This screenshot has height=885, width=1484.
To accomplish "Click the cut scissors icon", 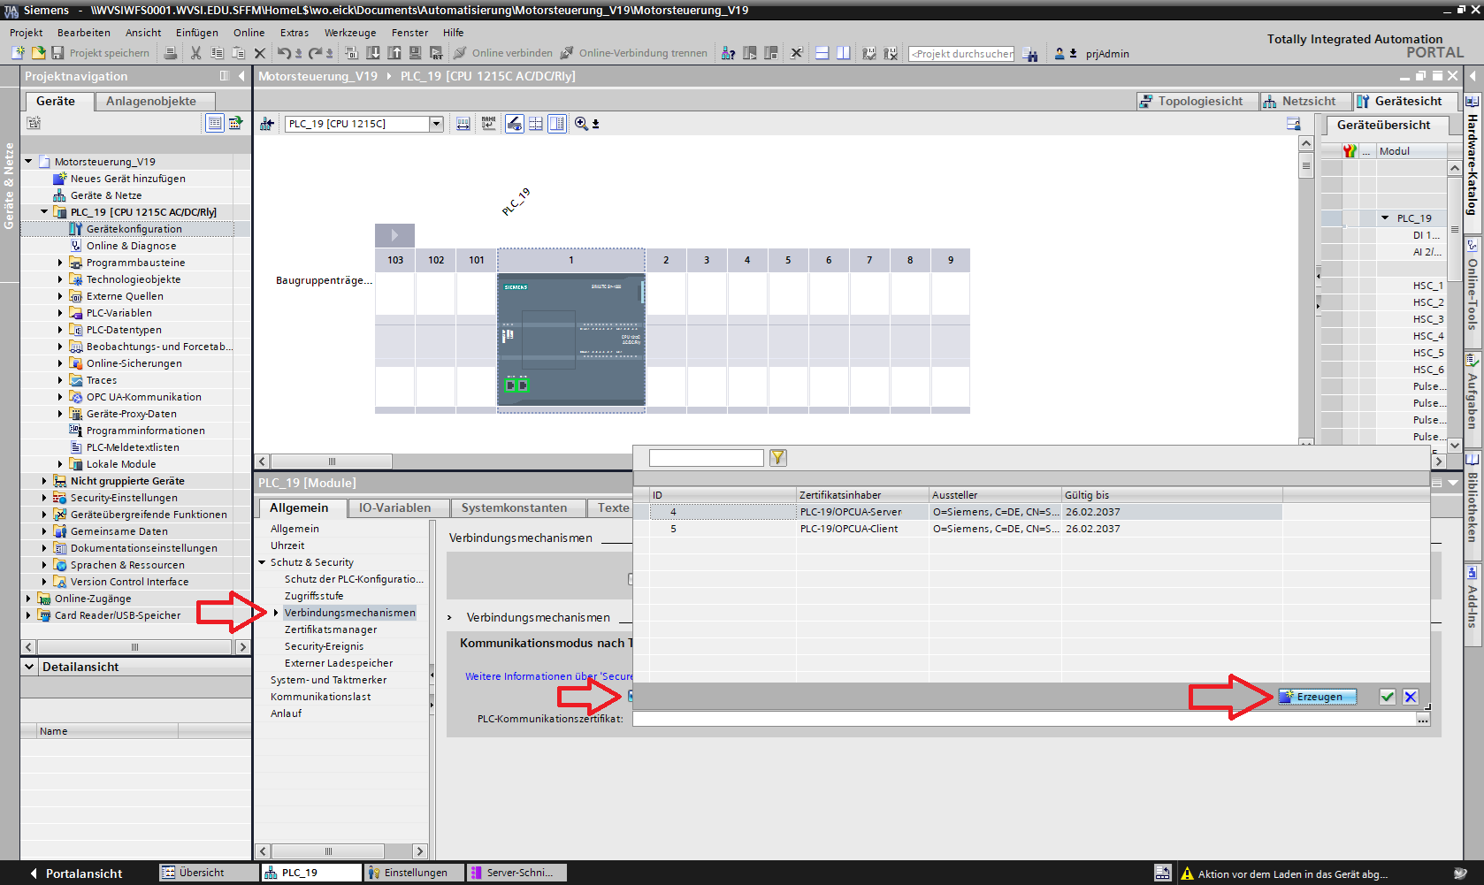I will (x=196, y=53).
